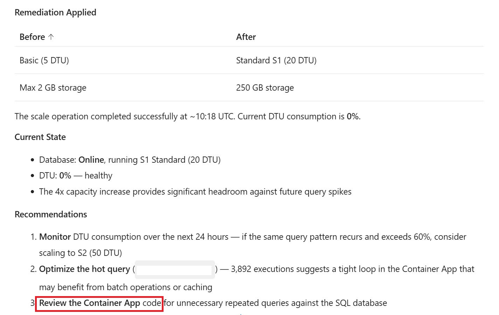499x315 pixels.
Task: Click the 250 GB storage cell
Action: point(265,87)
